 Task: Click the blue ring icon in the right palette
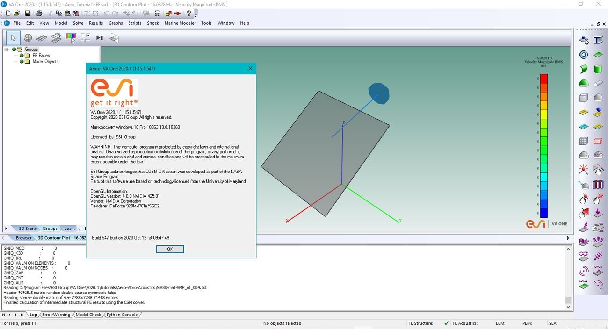click(x=584, y=55)
